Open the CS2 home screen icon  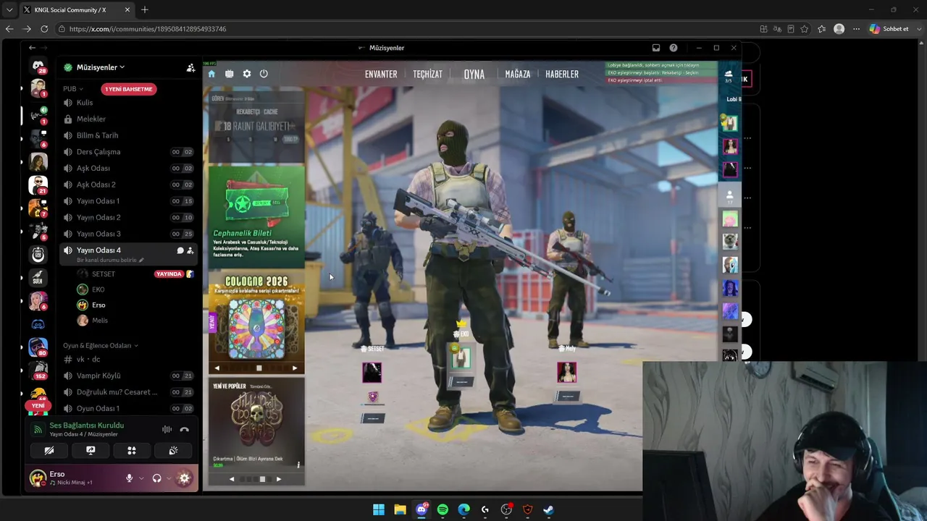(x=211, y=74)
